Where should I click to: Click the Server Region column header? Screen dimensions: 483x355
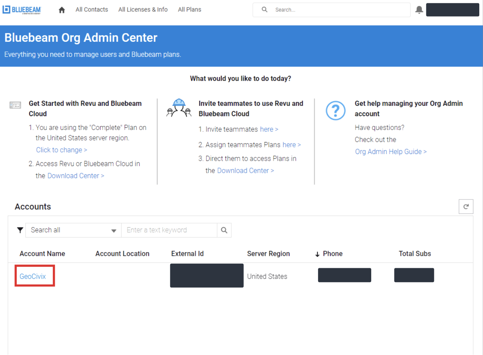point(268,254)
